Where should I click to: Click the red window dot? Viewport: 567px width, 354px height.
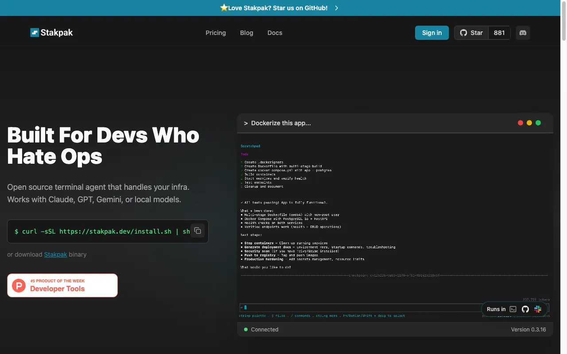[520, 123]
